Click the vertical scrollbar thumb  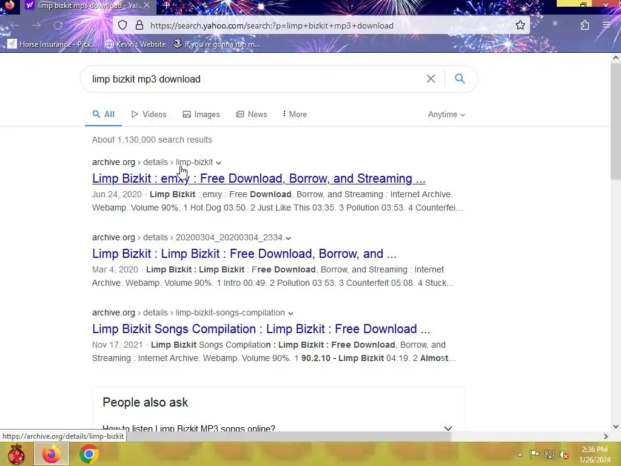[616, 121]
